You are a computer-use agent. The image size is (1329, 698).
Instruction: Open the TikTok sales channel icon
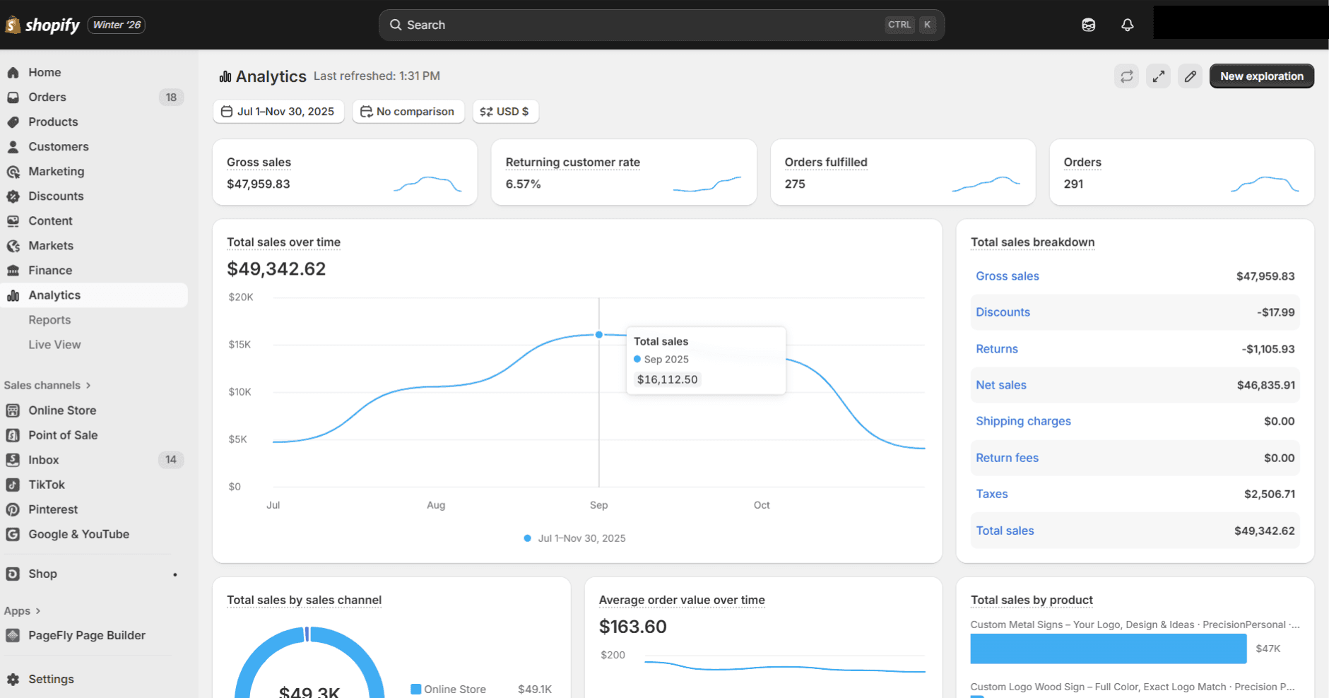(13, 484)
